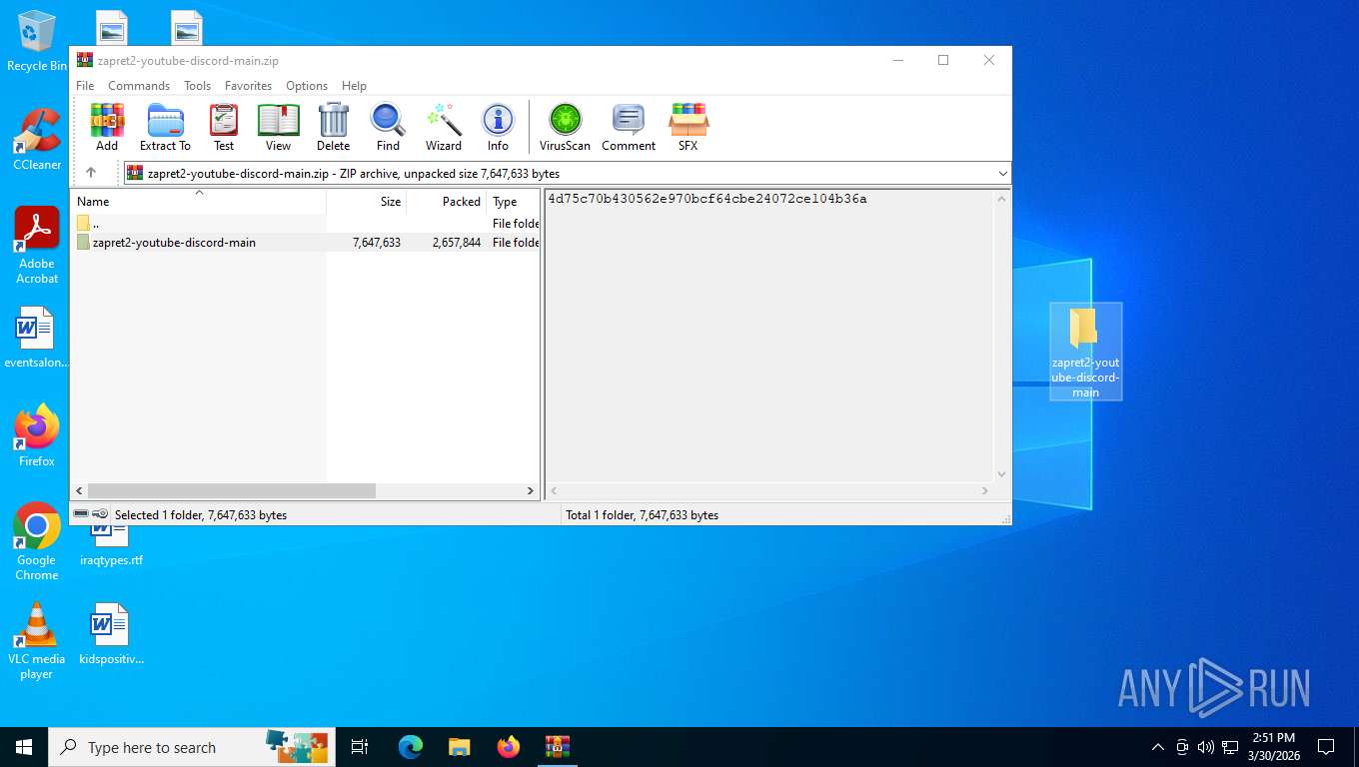1359x767 pixels.
Task: Click the archive comment hash text
Action: tap(707, 199)
